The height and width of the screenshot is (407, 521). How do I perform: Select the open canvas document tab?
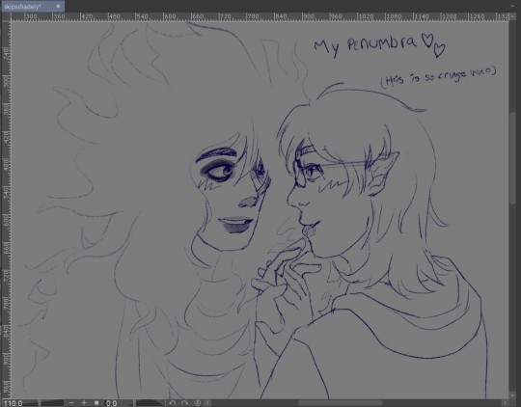(x=33, y=6)
